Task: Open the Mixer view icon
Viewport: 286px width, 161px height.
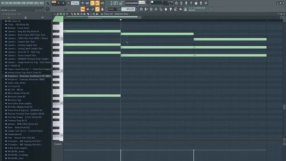Action: [x=156, y=9]
